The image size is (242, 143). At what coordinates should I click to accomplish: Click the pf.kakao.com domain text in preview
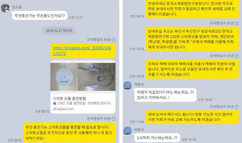tap(63, 109)
